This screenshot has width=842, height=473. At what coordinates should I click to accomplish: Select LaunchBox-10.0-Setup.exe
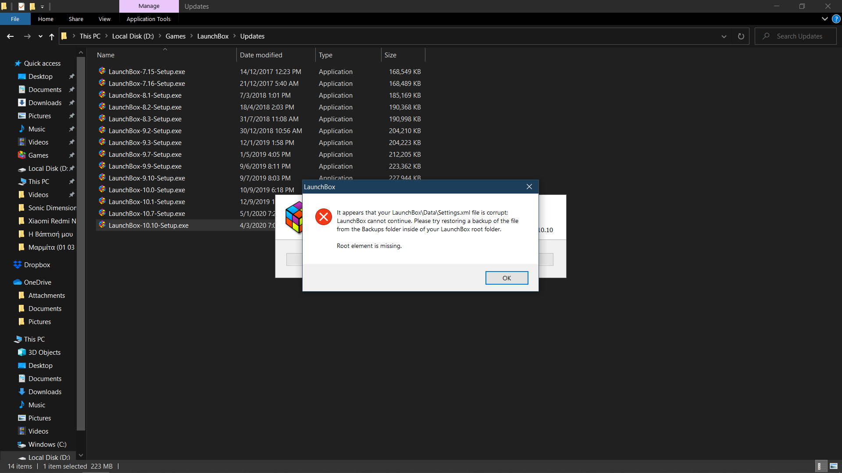(x=147, y=190)
